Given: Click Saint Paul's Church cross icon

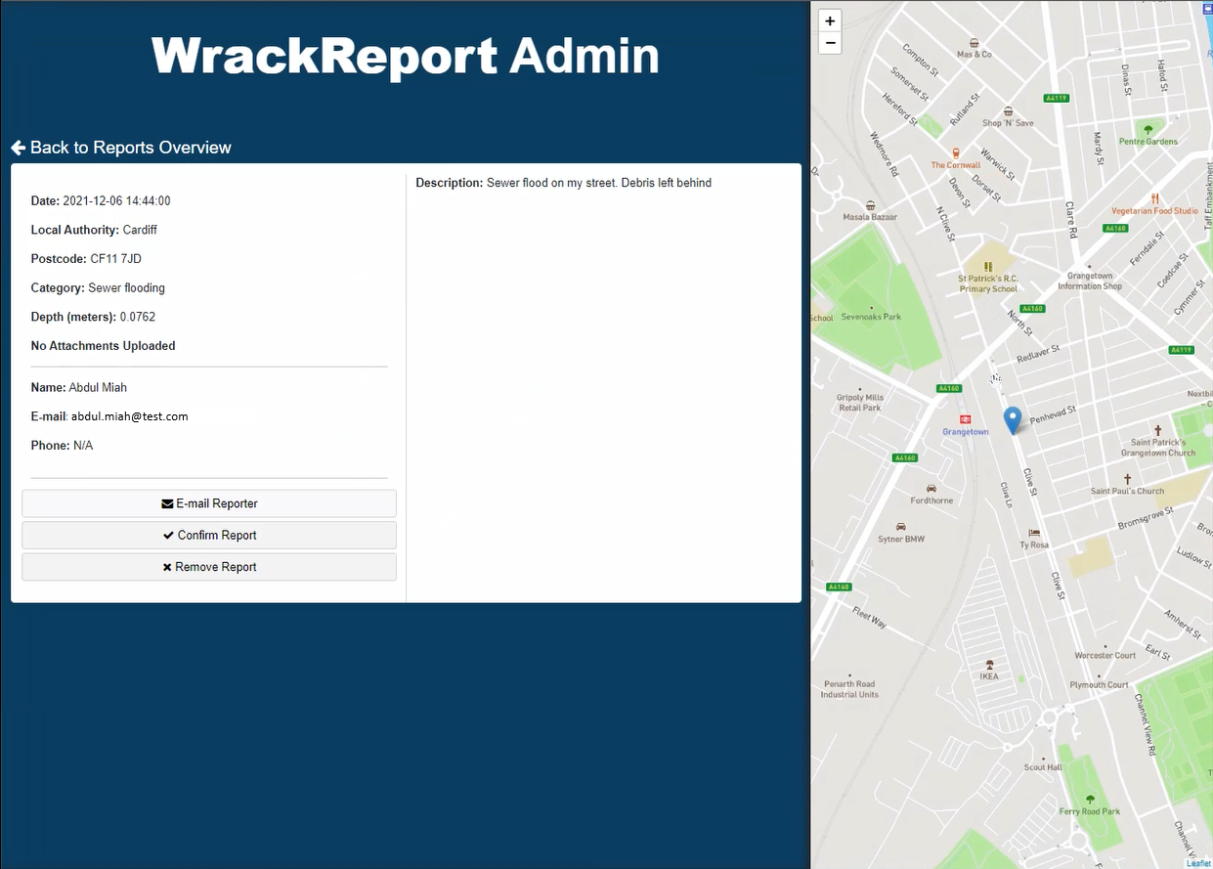Looking at the screenshot, I should tap(1127, 479).
